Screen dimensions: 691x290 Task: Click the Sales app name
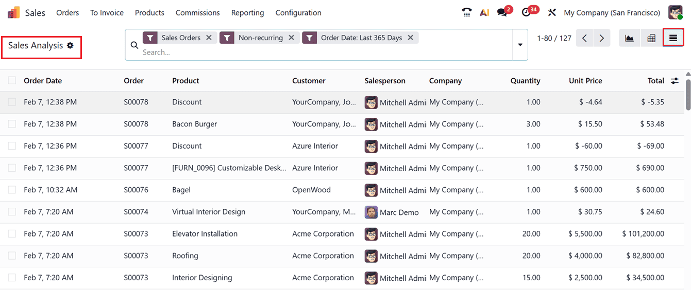coord(35,12)
